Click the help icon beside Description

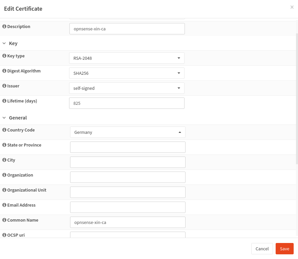tap(4, 26)
